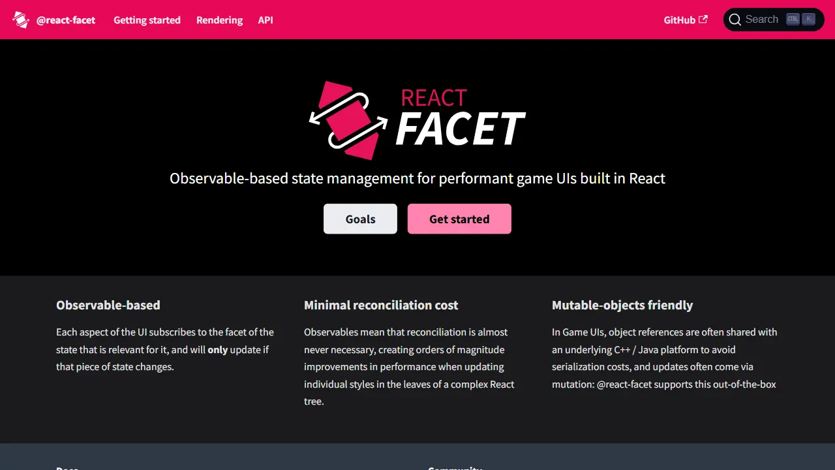
Task: Open the @react-facet home link
Action: click(x=53, y=20)
